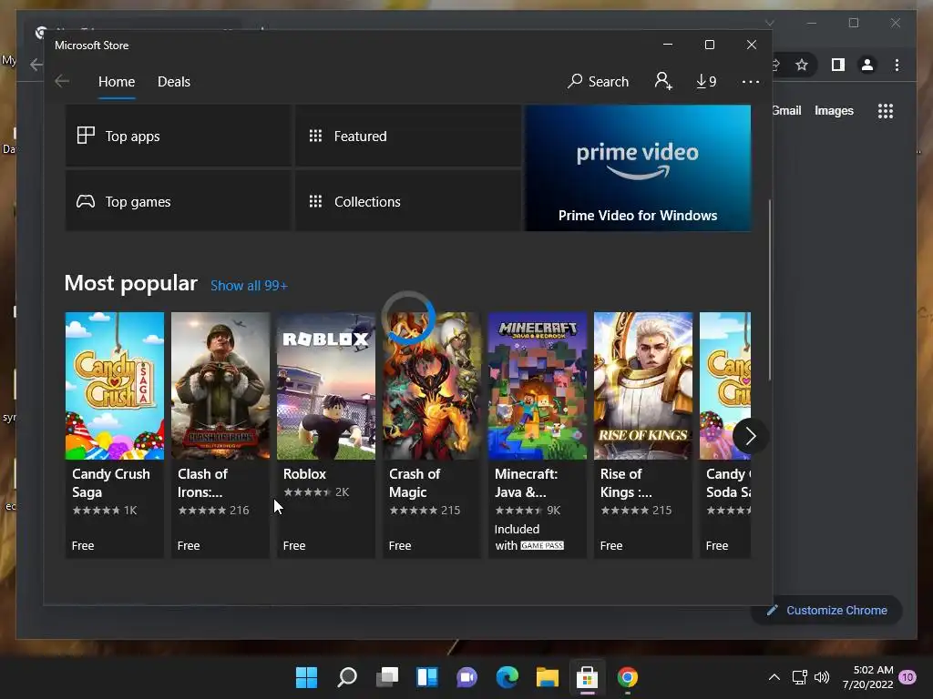
Task: Switch to Google Chrome on the taskbar
Action: tap(627, 677)
